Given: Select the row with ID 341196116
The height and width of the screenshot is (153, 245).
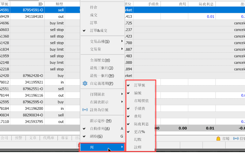Looking at the screenshot, I should click(34, 95).
